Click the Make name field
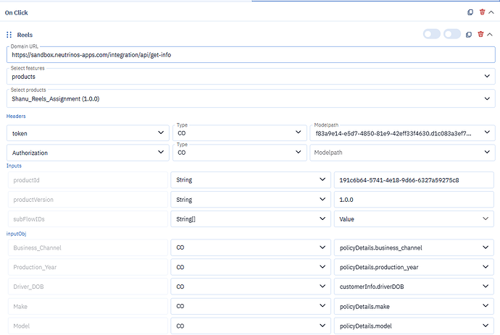The height and width of the screenshot is (335, 500). [x=88, y=306]
